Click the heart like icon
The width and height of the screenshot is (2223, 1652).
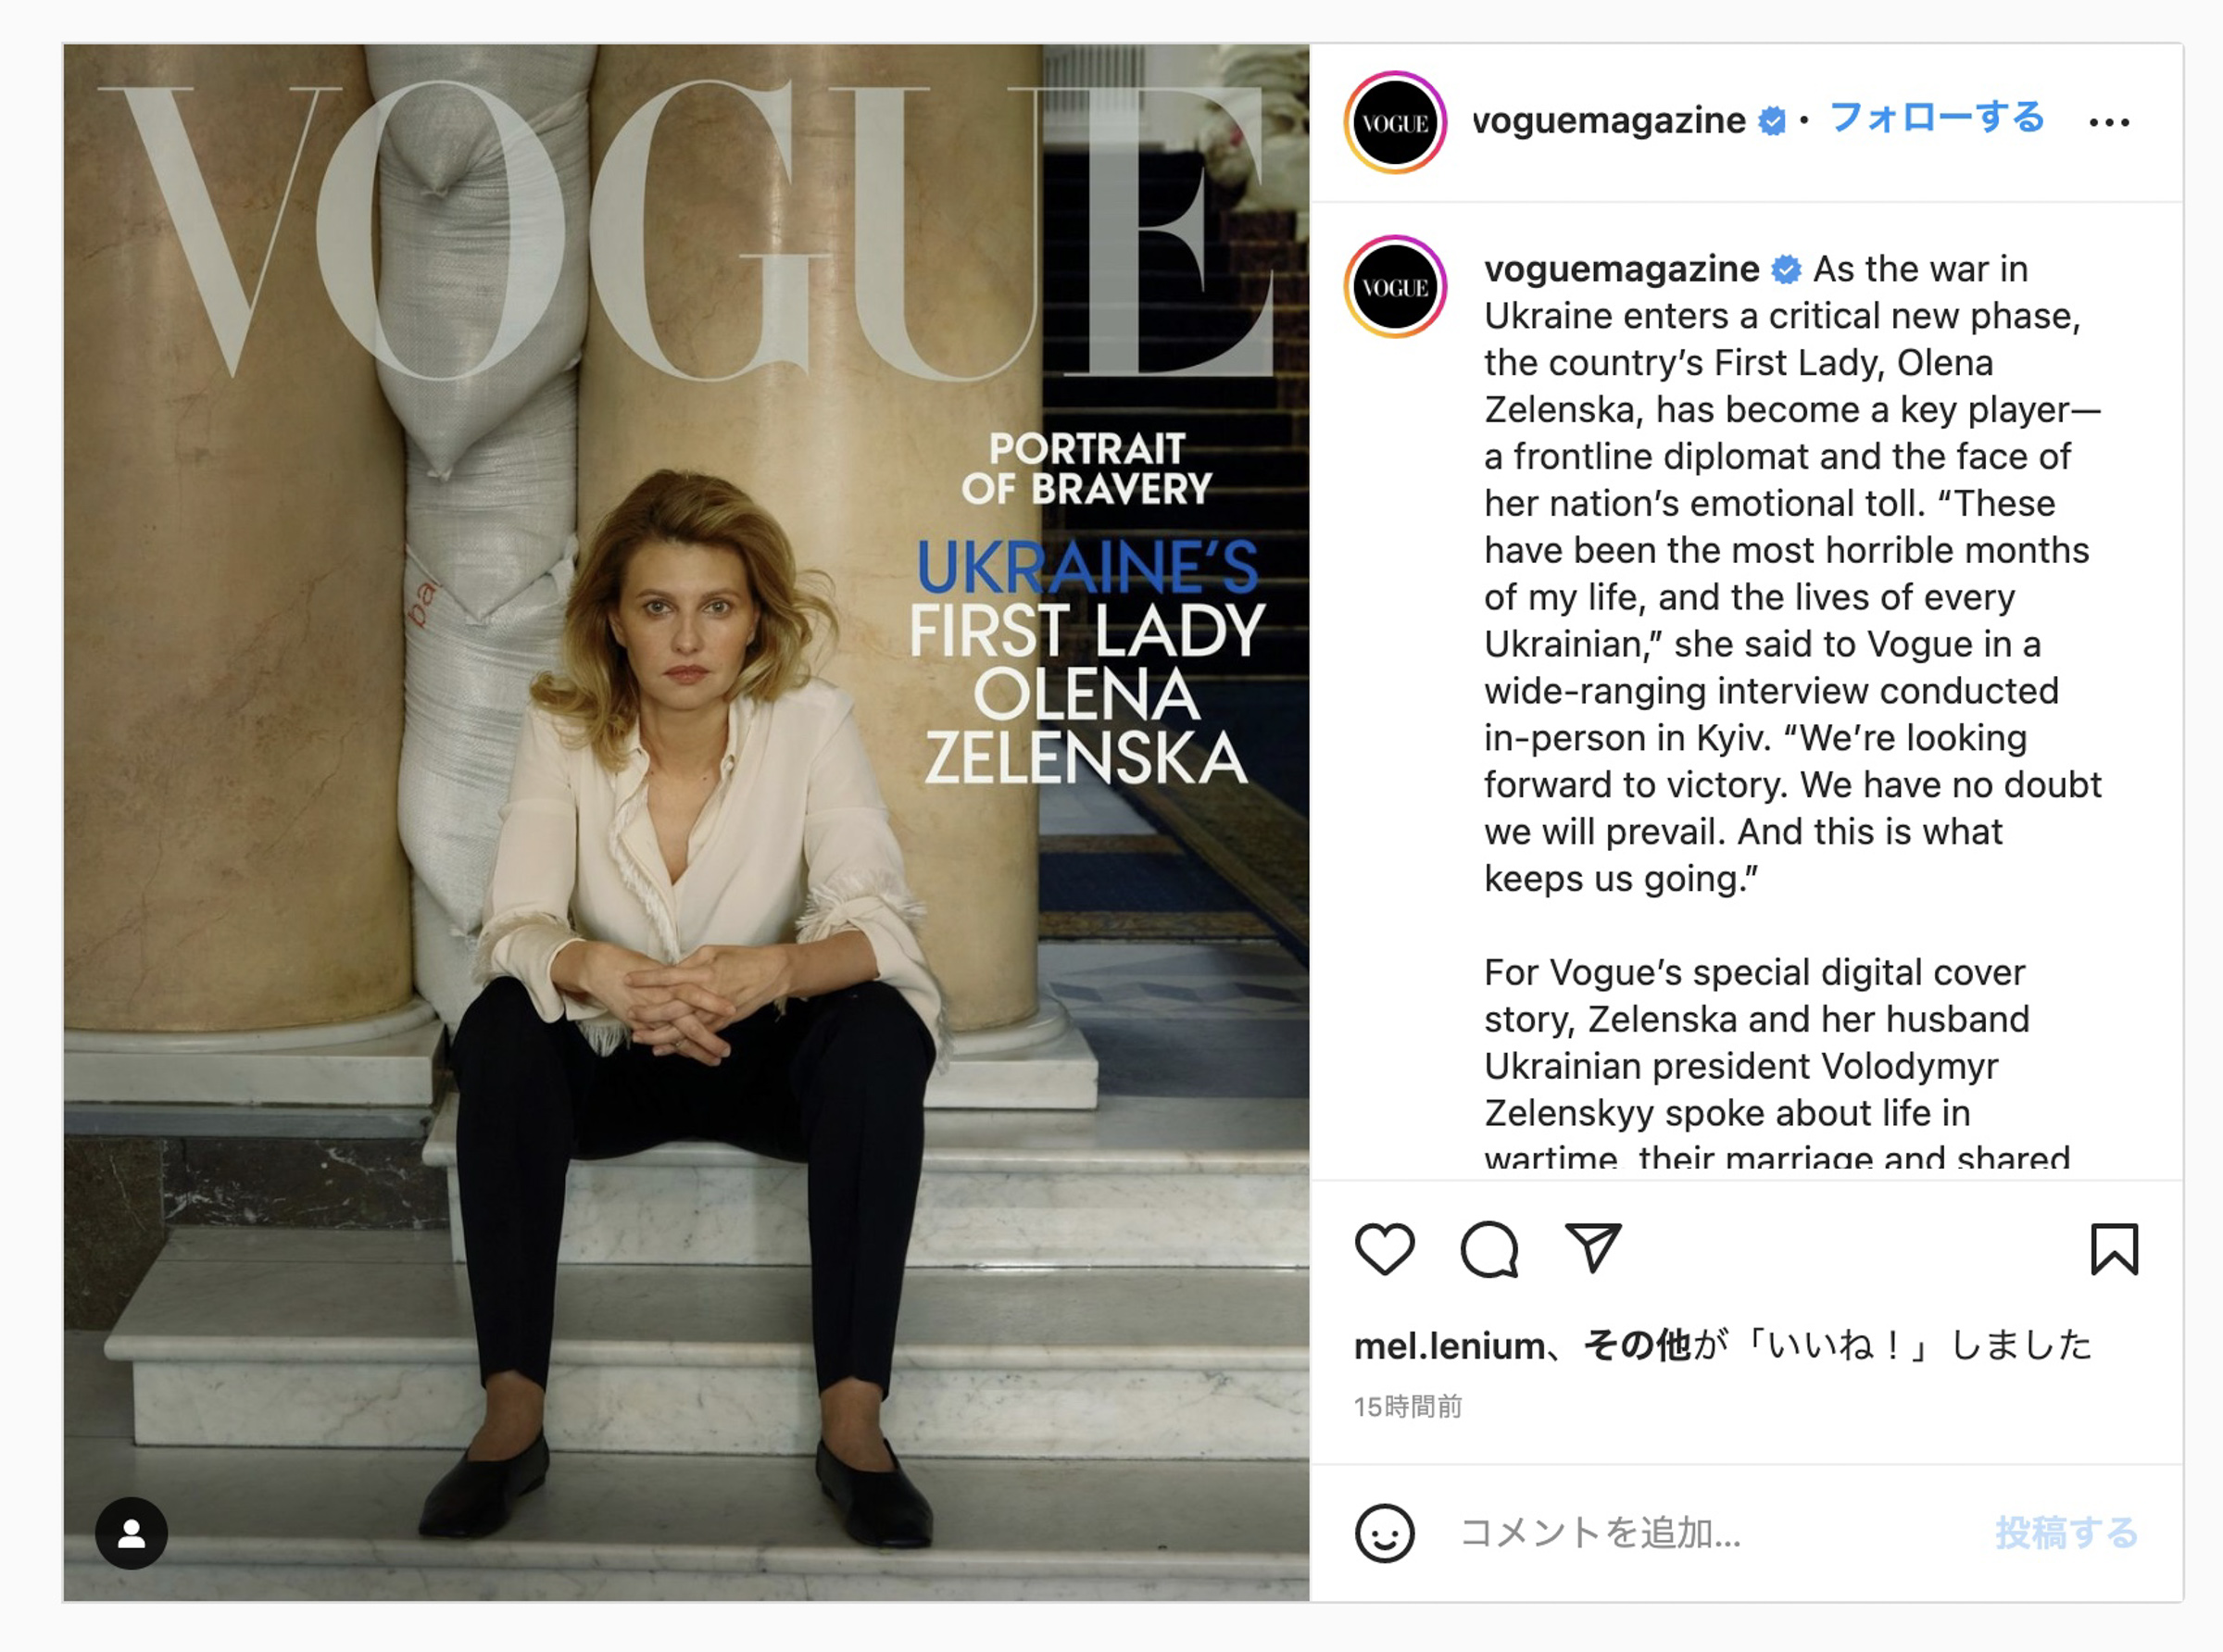point(1384,1249)
